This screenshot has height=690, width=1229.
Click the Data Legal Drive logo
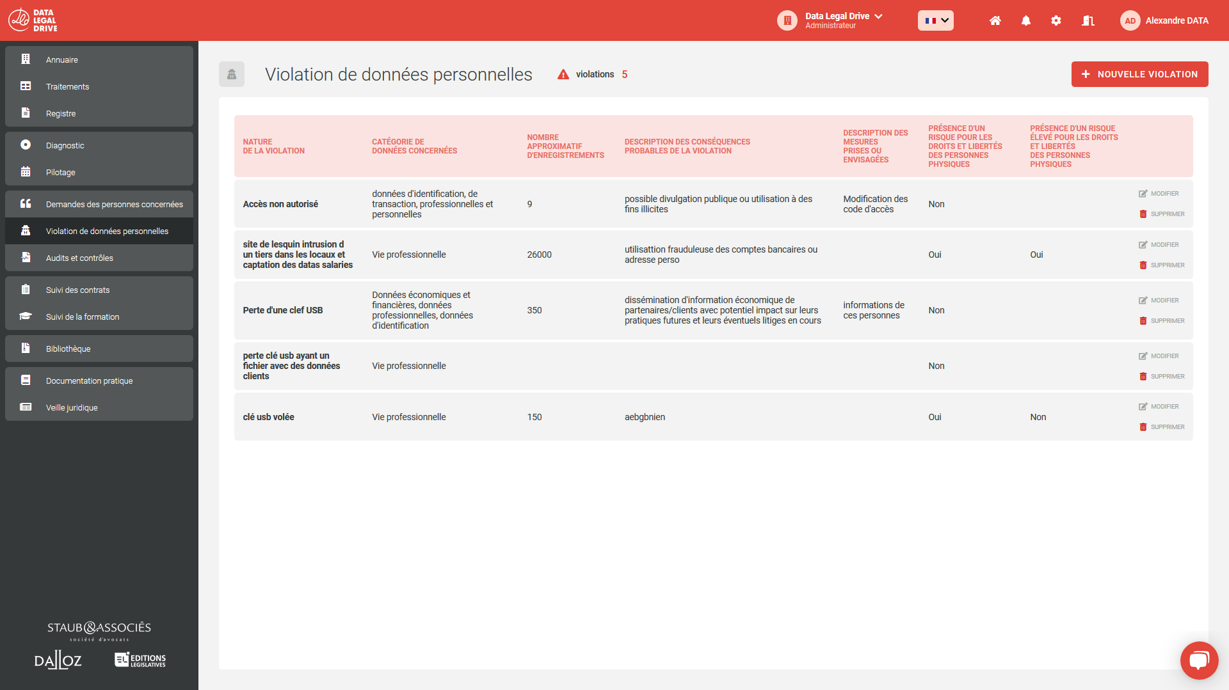pyautogui.click(x=33, y=20)
